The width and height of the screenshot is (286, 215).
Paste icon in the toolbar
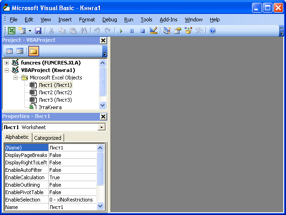[x=73, y=31]
